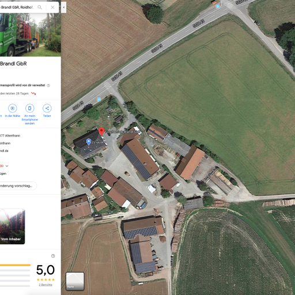Open the green truck header photo

coord(31,35)
